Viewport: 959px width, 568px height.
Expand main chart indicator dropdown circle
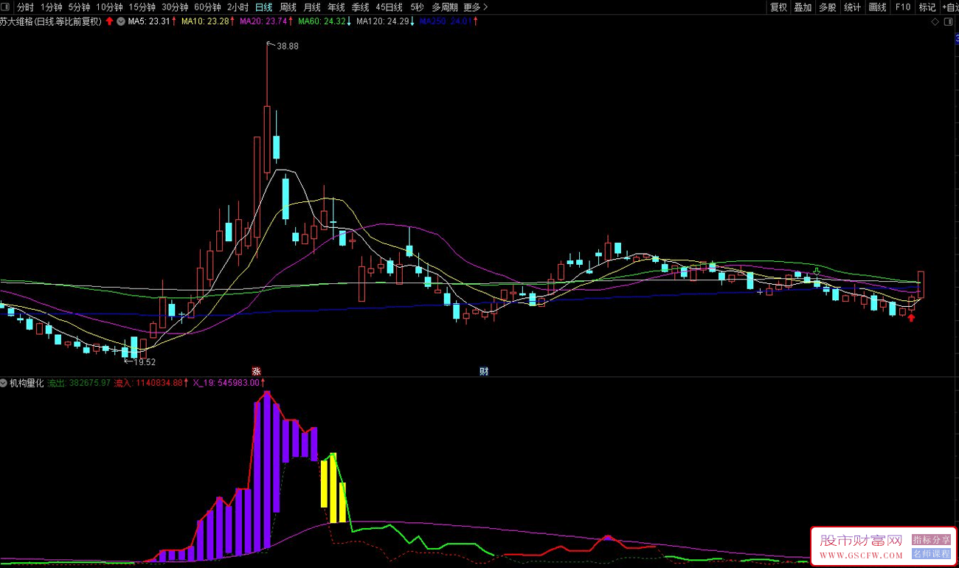pos(120,21)
